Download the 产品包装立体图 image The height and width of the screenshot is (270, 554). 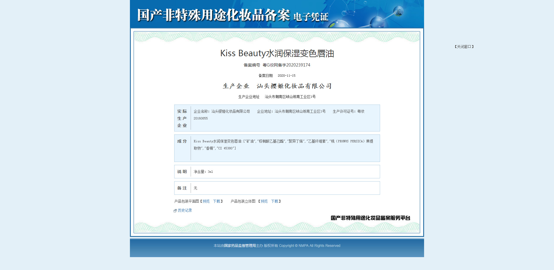click(275, 201)
